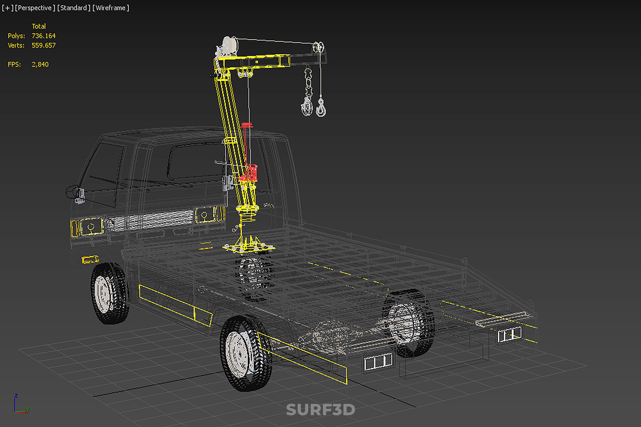This screenshot has height=427, width=641.
Task: Select the rear tail light cluster
Action: point(378,362)
